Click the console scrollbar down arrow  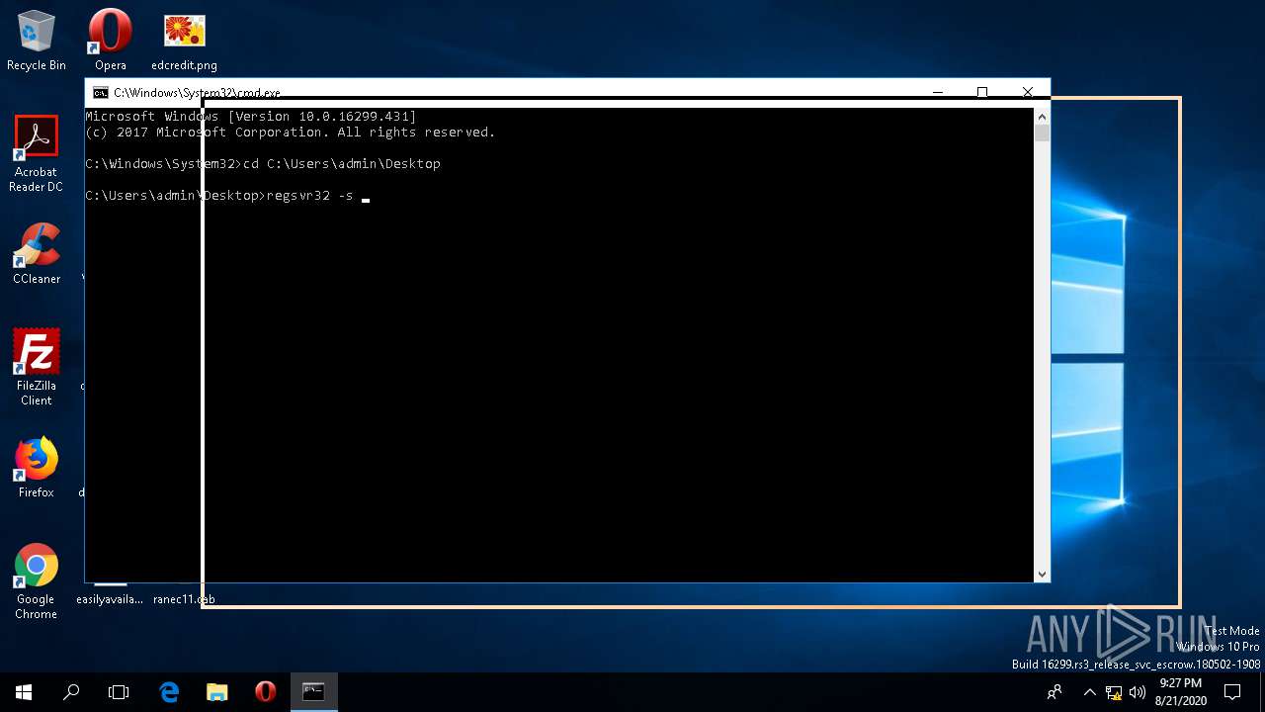(1042, 574)
